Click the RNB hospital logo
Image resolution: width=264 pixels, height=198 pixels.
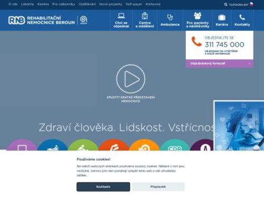point(41,20)
